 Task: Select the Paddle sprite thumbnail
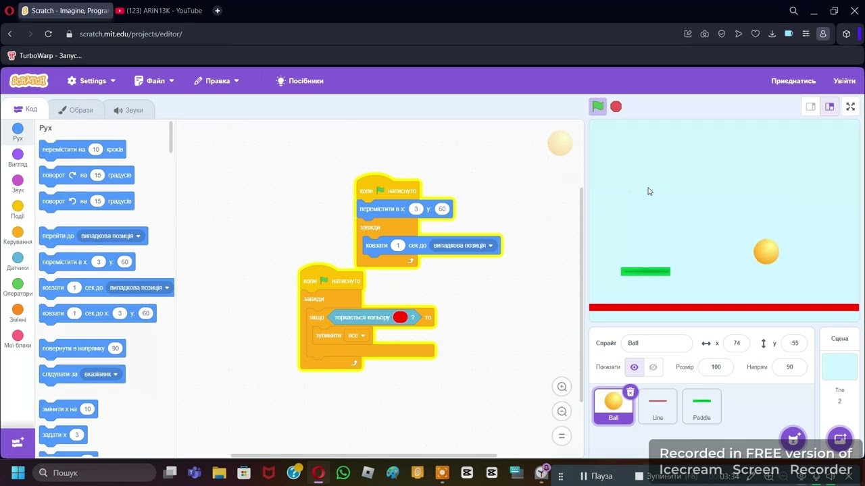coord(701,406)
